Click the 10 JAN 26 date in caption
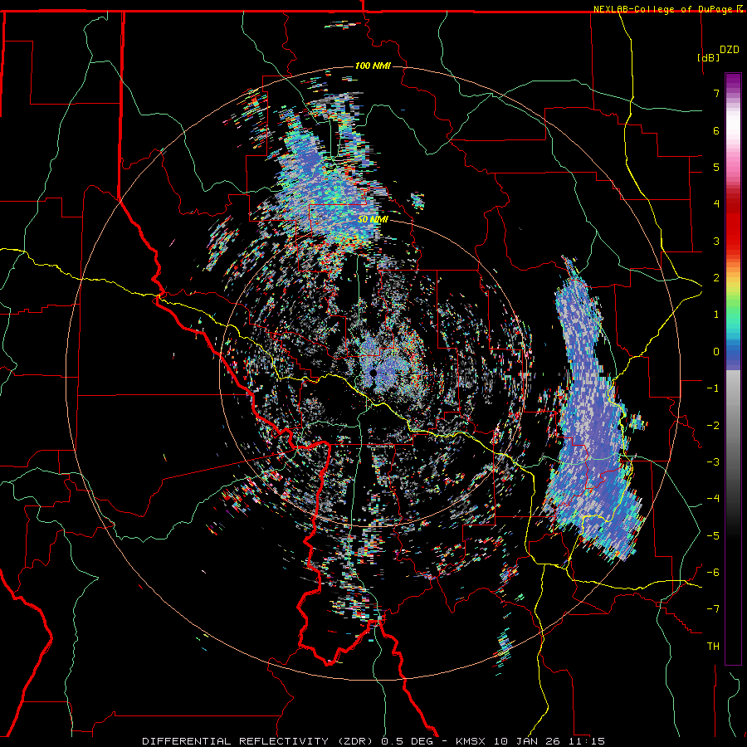This screenshot has height=747, width=747. click(526, 741)
